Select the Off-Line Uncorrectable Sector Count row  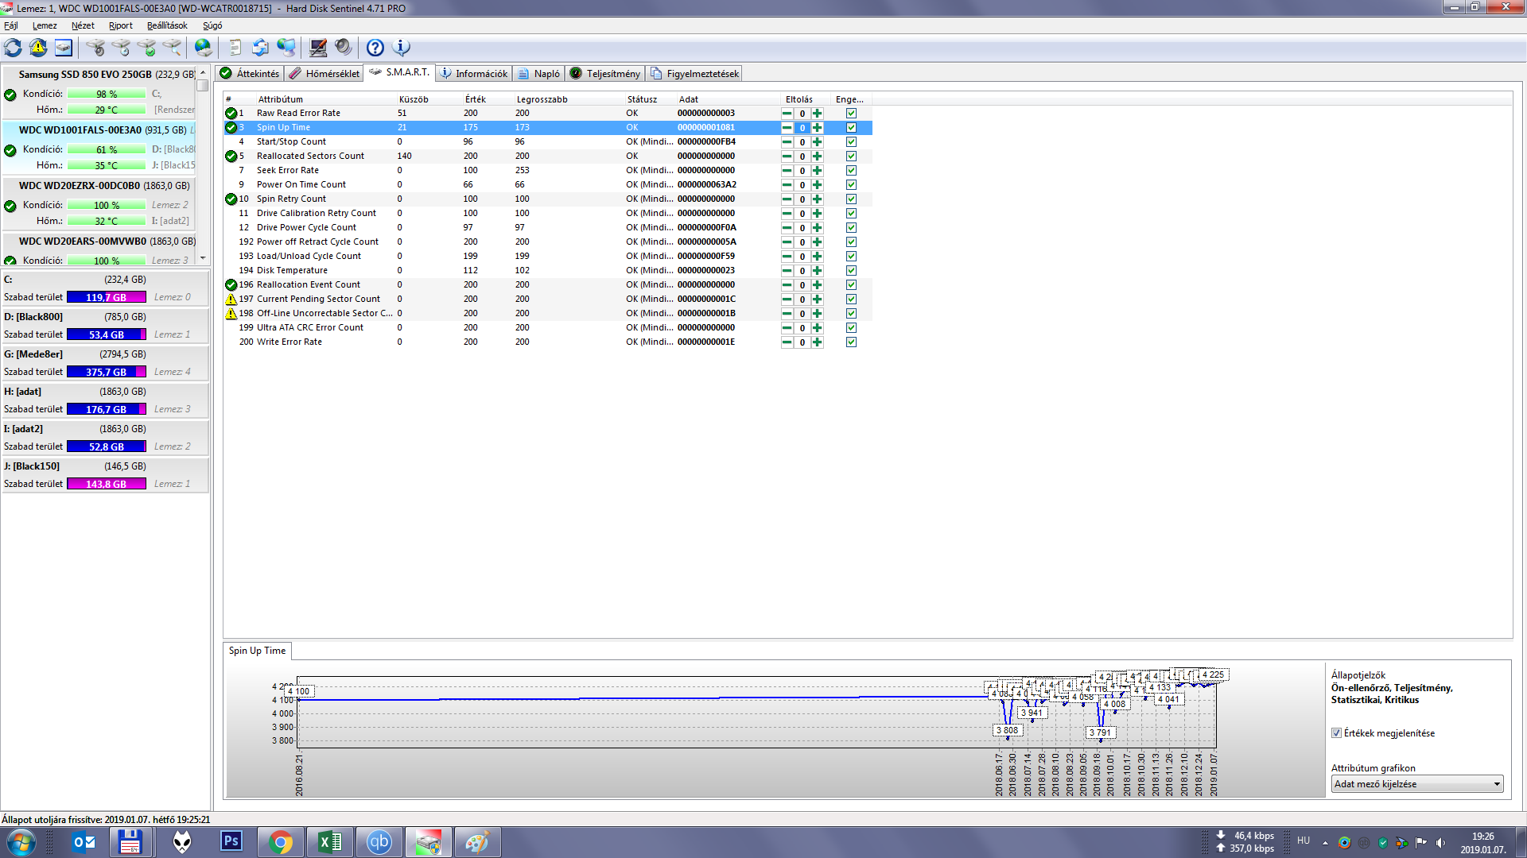click(x=548, y=314)
